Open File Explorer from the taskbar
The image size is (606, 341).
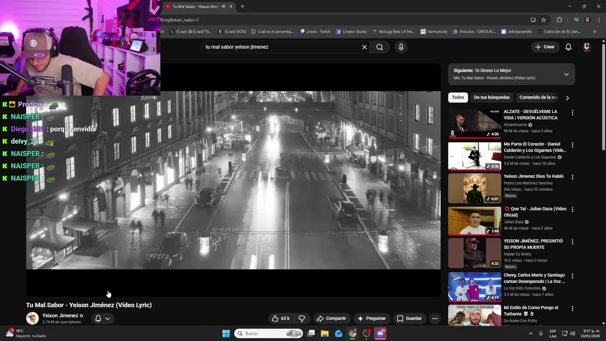325,333
